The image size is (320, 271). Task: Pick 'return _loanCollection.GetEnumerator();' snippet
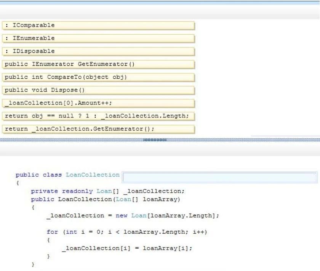(x=98, y=129)
